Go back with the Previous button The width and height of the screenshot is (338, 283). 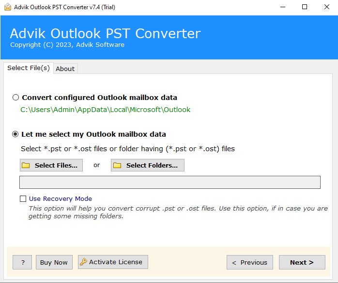pyautogui.click(x=250, y=262)
